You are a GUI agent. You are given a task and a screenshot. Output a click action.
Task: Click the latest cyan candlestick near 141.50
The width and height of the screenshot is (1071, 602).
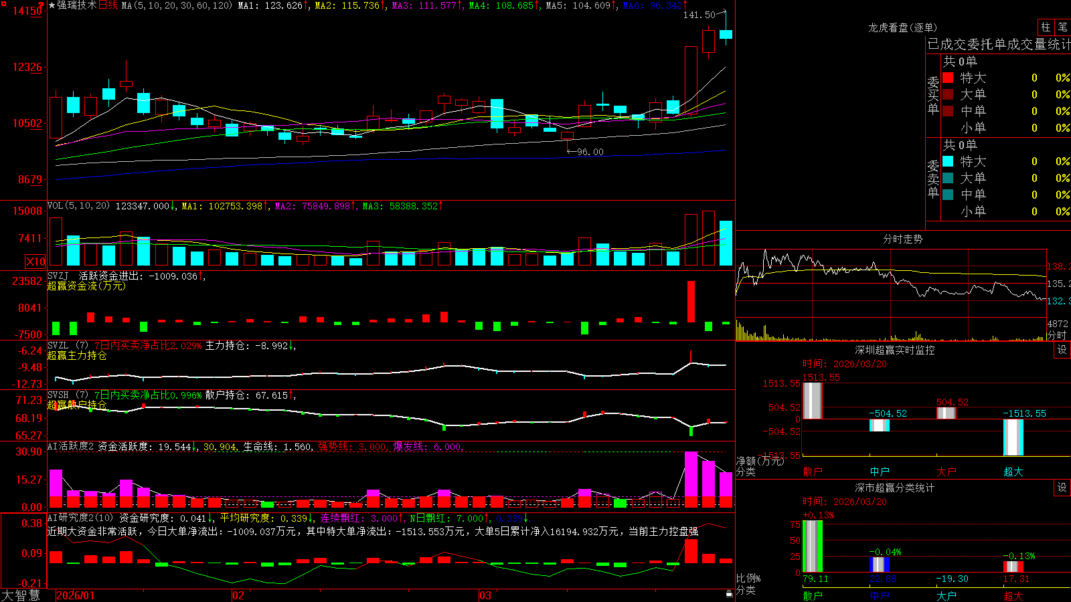coord(726,33)
